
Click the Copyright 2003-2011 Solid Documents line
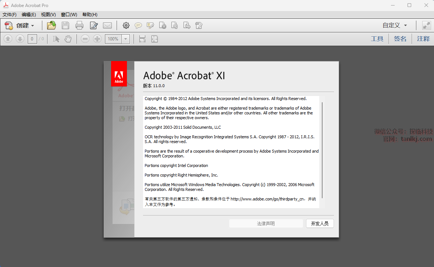tap(183, 127)
